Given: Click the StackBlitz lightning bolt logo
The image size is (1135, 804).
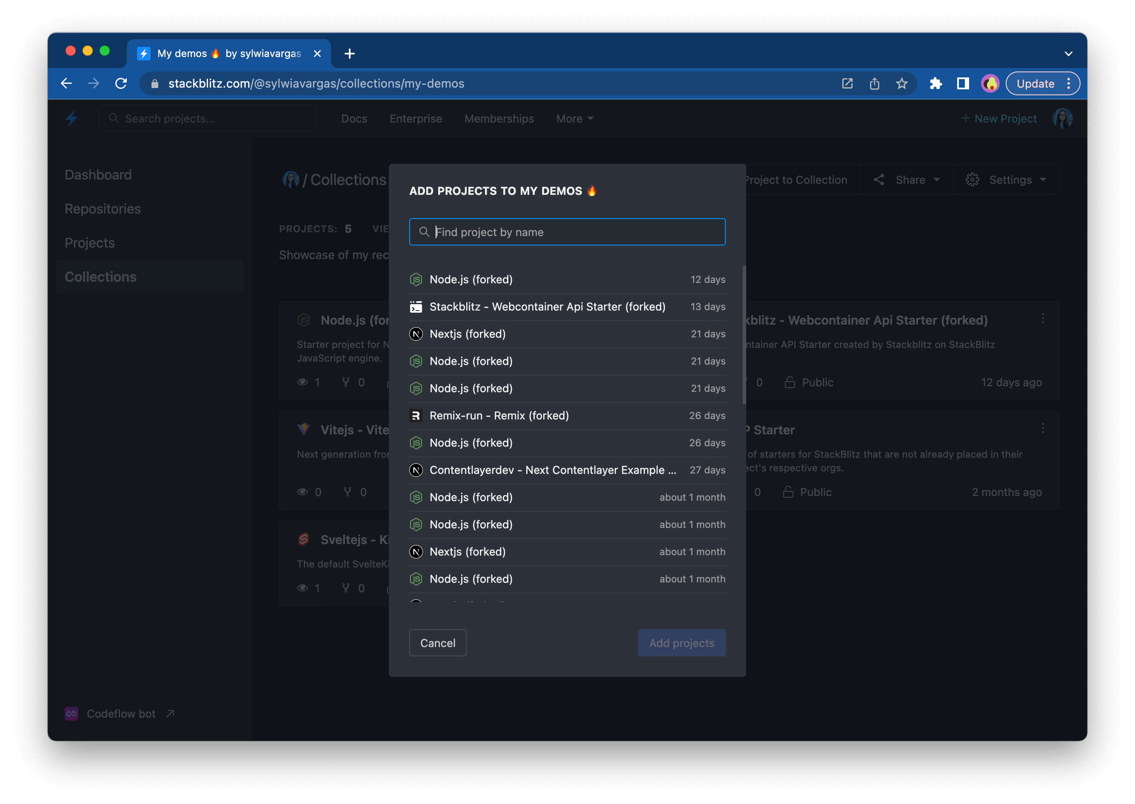Looking at the screenshot, I should (72, 118).
